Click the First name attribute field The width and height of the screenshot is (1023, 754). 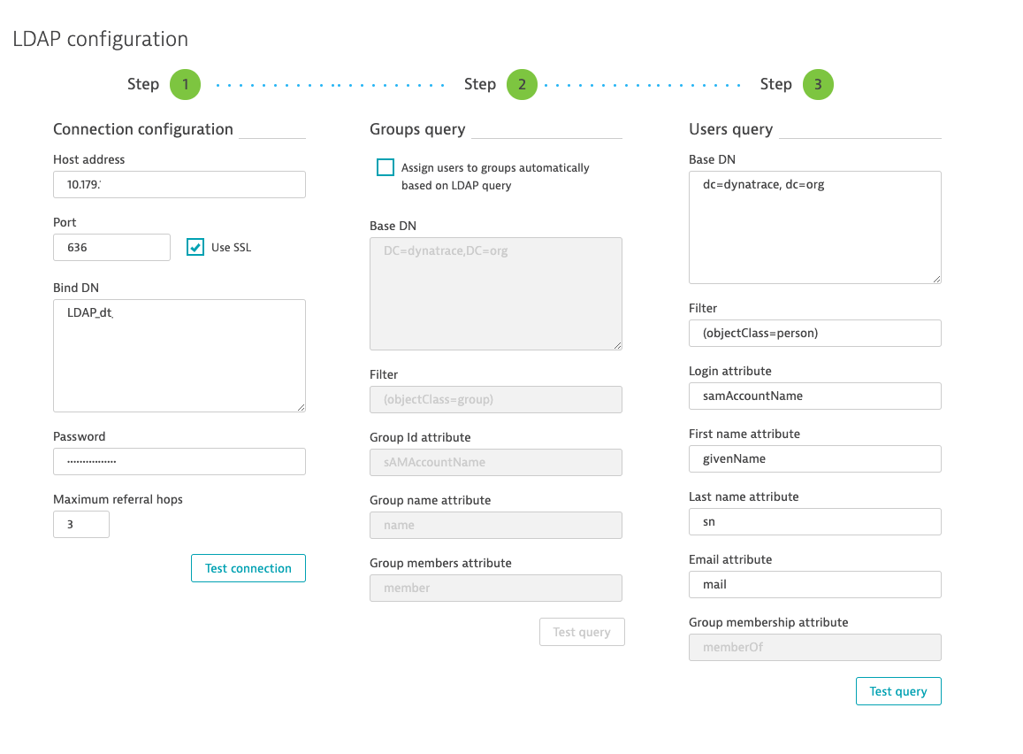point(815,458)
